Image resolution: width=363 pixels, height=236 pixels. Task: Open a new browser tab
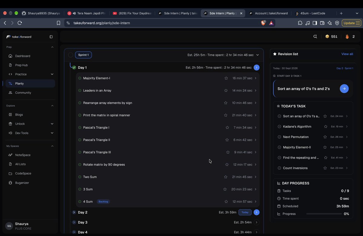click(341, 13)
